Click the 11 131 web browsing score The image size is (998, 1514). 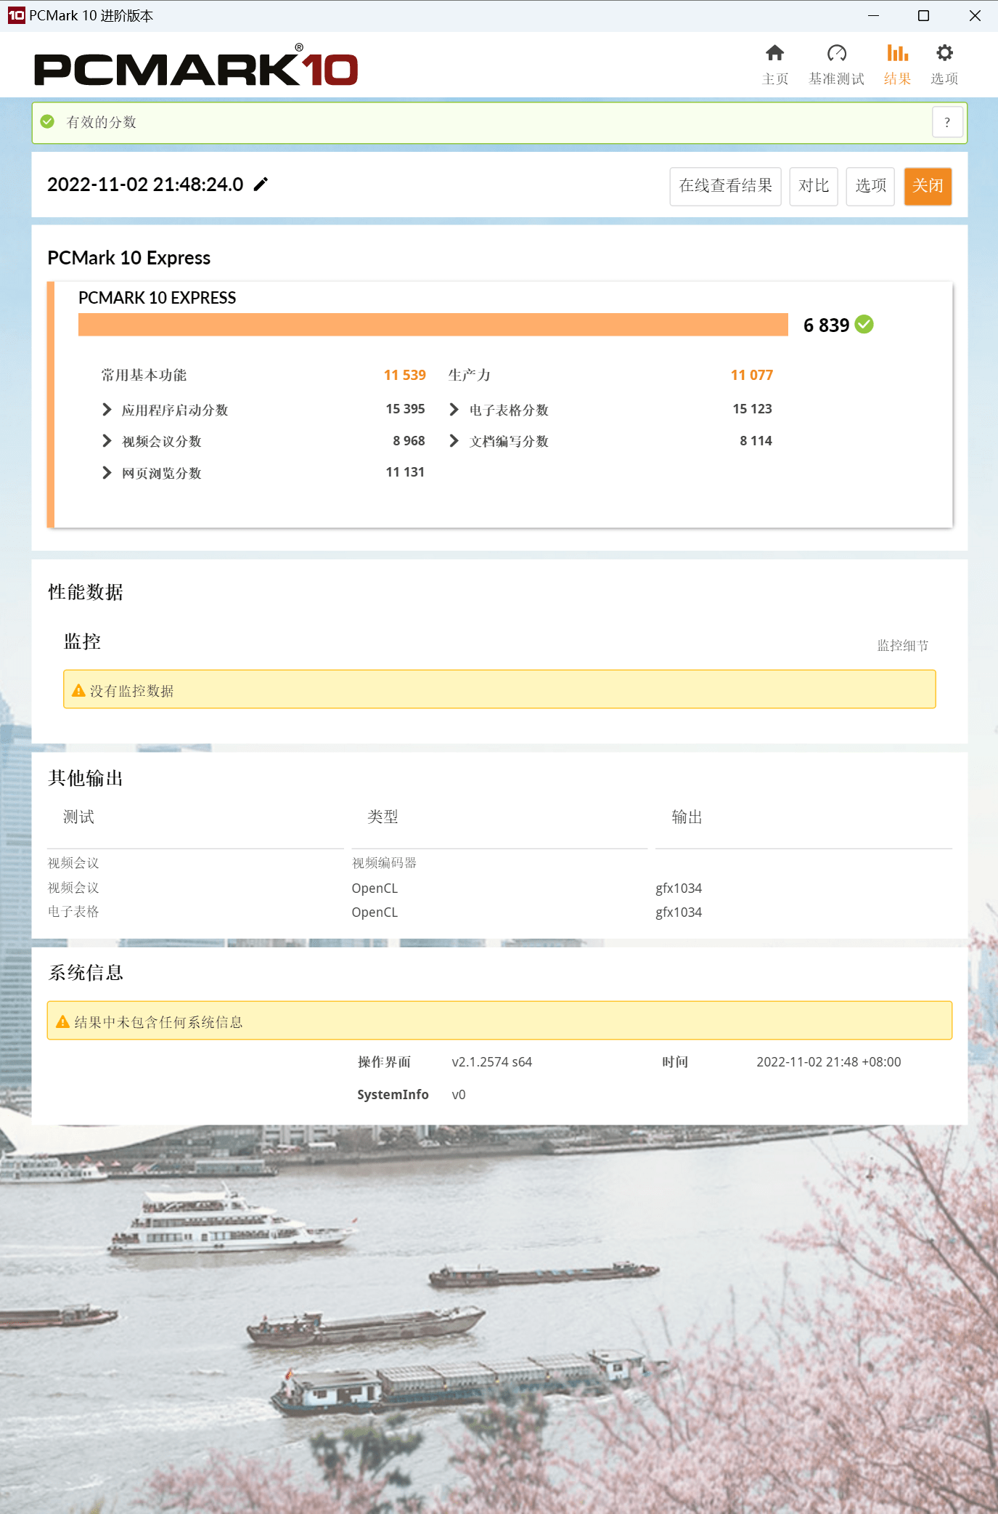tap(405, 472)
